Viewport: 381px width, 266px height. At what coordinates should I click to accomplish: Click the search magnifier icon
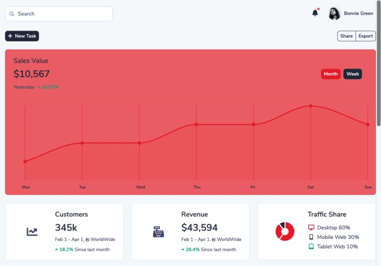click(x=11, y=14)
